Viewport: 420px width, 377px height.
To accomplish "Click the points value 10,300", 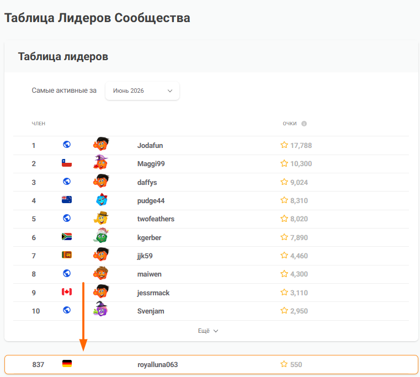I will [x=301, y=164].
